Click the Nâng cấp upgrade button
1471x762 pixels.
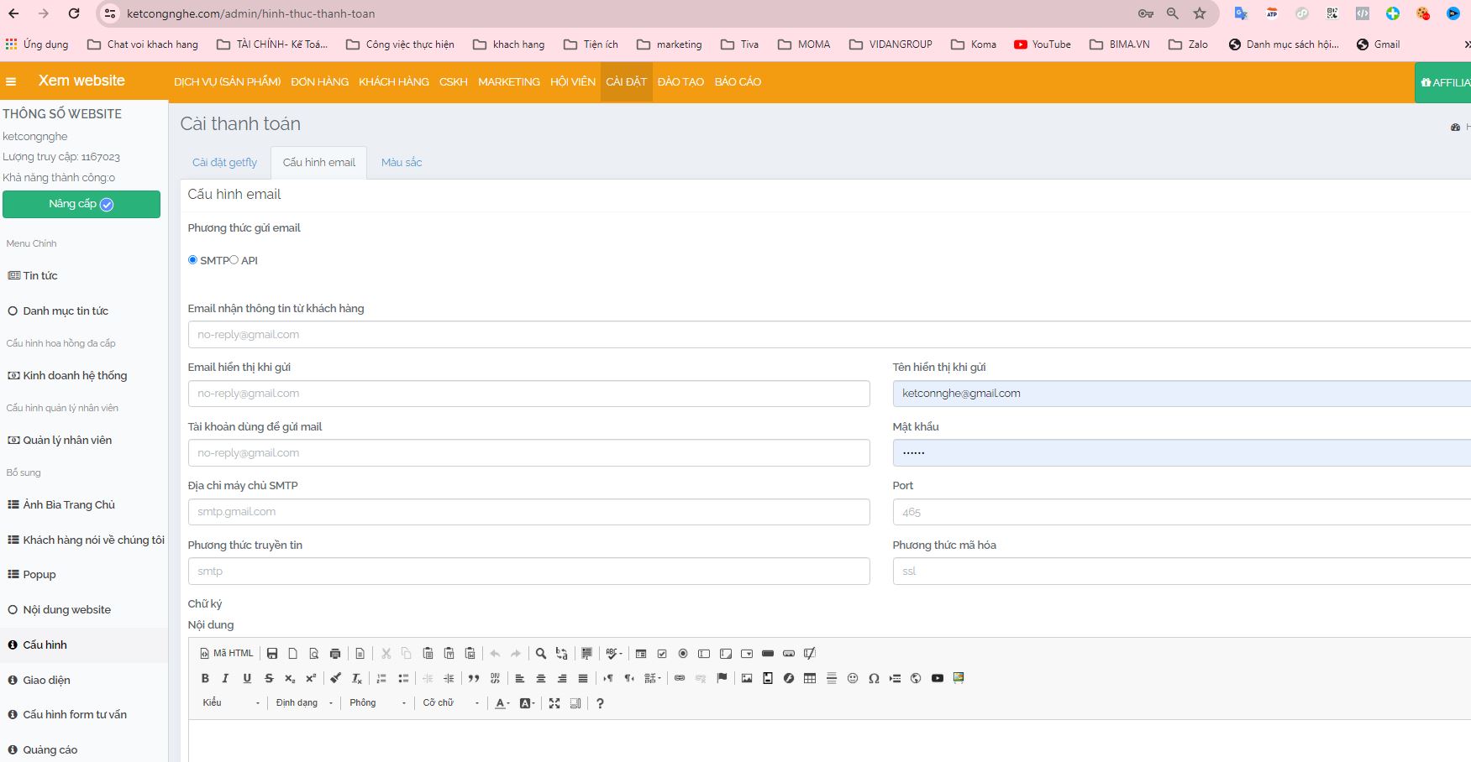(x=81, y=204)
